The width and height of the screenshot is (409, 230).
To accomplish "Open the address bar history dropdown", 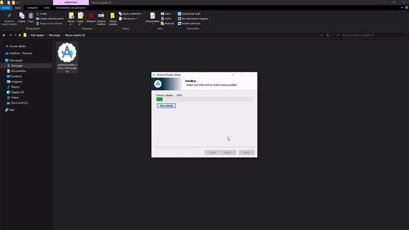I will (x=321, y=35).
